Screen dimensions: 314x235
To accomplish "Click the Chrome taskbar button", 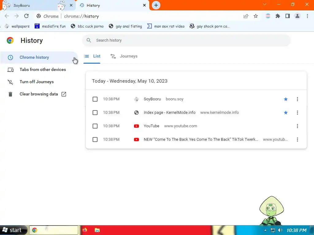I will coord(54,230).
